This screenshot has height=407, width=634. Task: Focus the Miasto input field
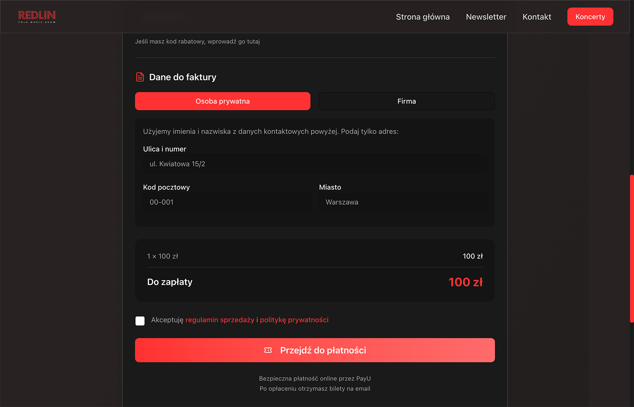[403, 202]
